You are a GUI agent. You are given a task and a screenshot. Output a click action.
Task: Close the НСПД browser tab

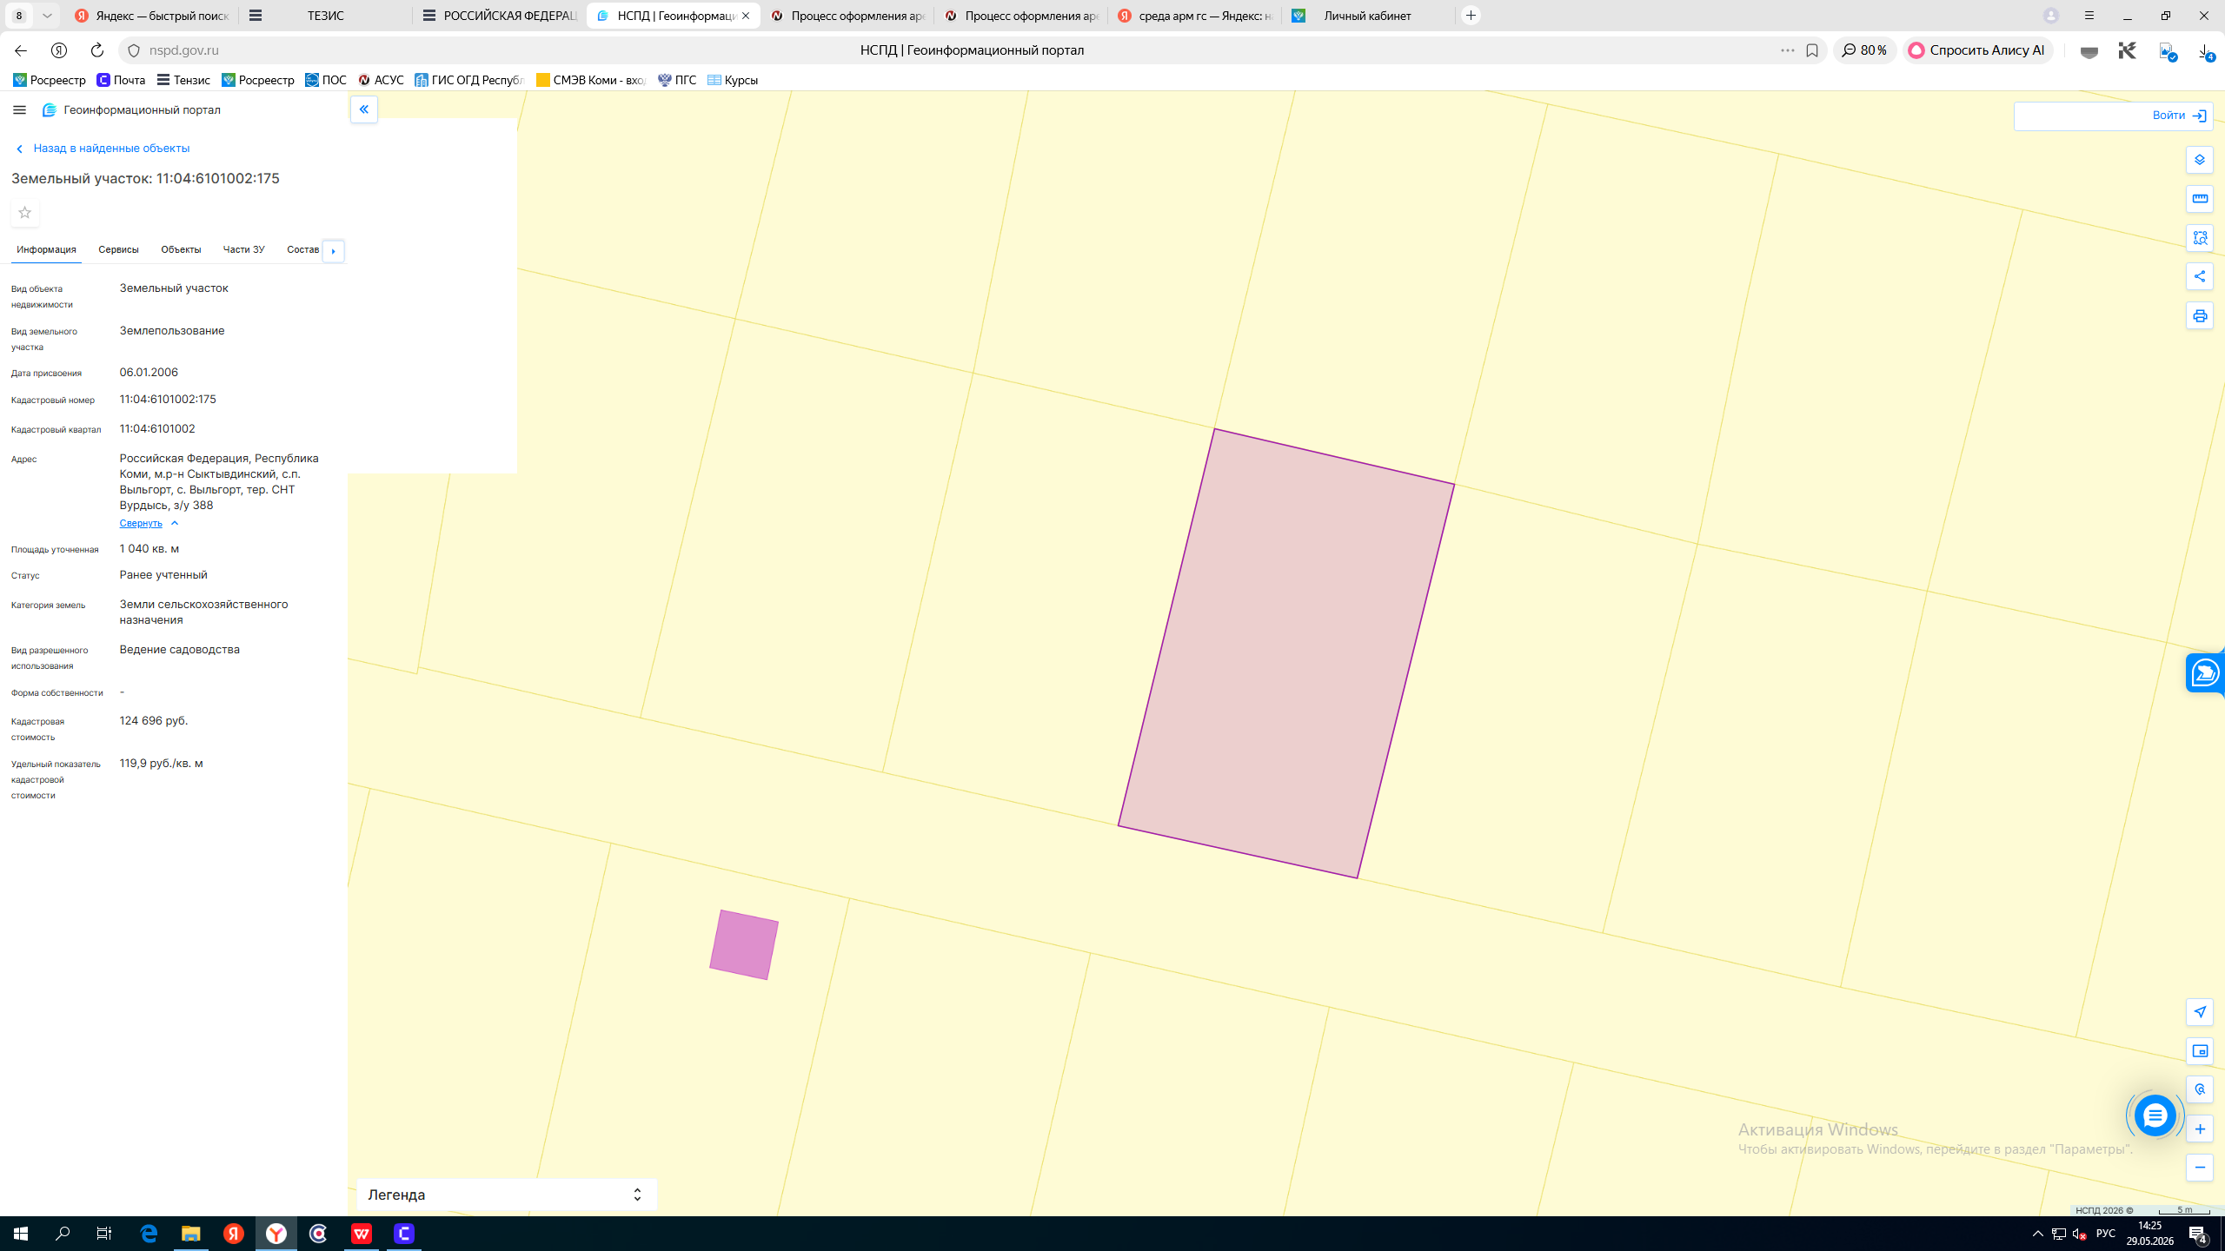tap(746, 16)
